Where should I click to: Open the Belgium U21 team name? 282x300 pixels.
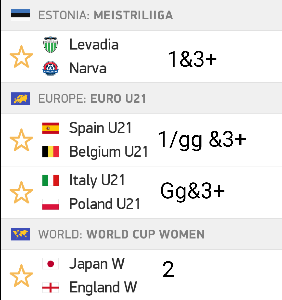click(x=109, y=152)
